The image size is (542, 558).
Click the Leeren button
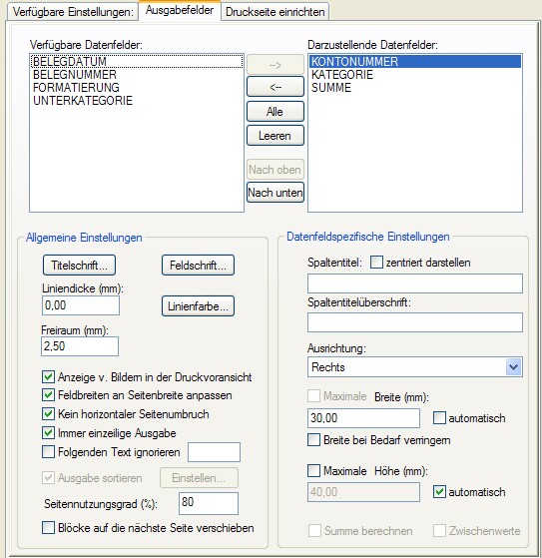275,135
